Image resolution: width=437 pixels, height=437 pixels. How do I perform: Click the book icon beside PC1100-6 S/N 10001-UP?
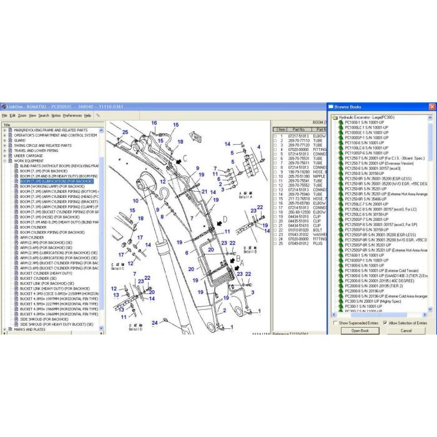341,143
